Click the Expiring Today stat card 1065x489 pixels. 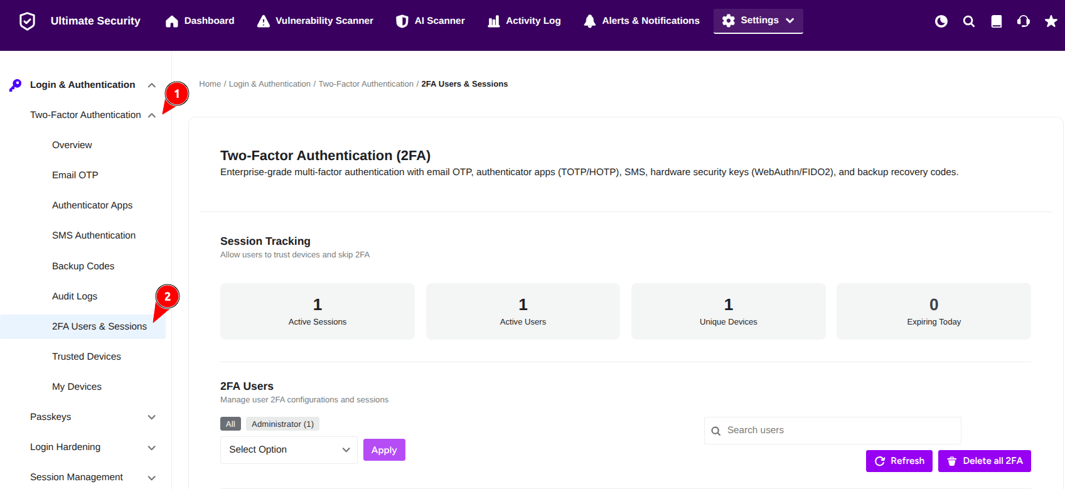[934, 311]
